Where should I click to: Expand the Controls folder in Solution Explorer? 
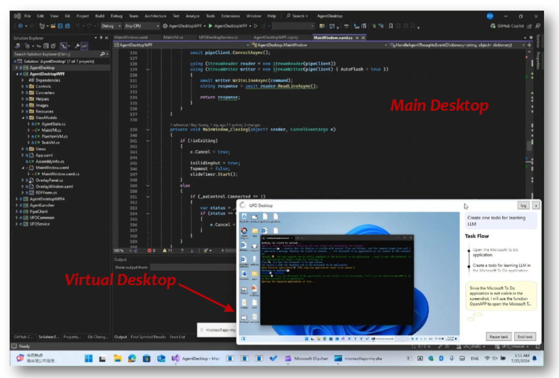pos(23,86)
